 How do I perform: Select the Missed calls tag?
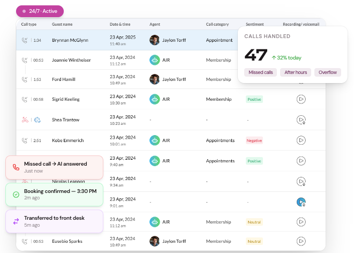point(260,72)
